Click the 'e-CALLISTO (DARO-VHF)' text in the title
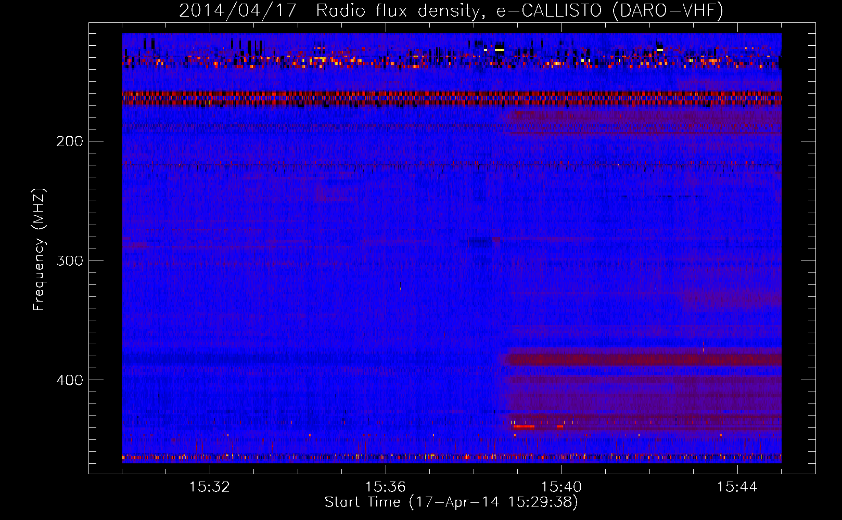 610,10
